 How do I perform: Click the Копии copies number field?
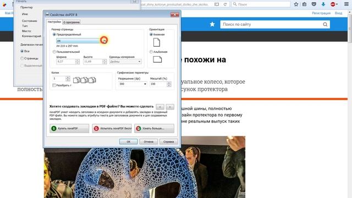coord(59,79)
